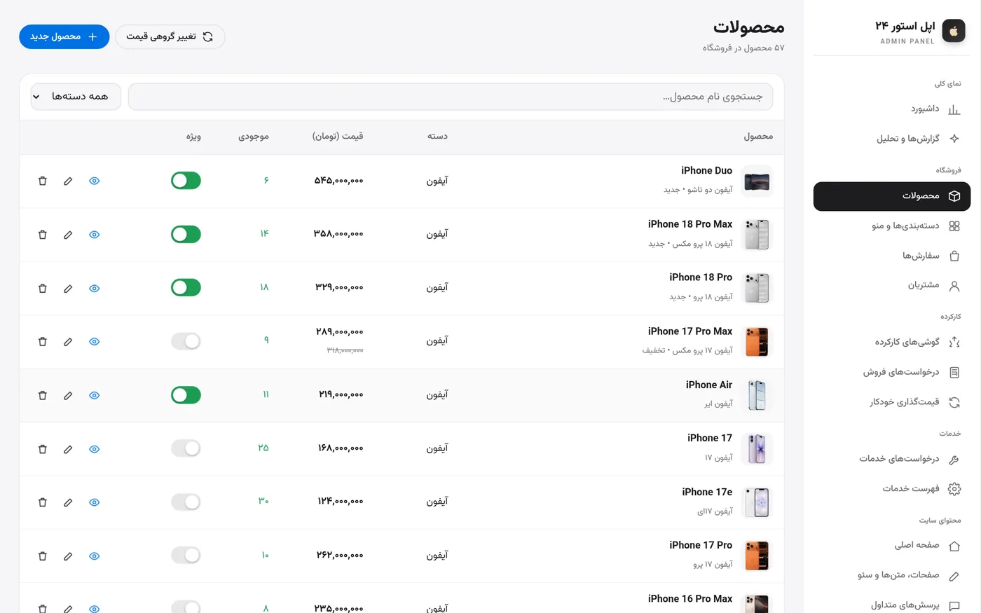Image resolution: width=981 pixels, height=613 pixels.
Task: Click the product name search field
Action: tap(451, 97)
